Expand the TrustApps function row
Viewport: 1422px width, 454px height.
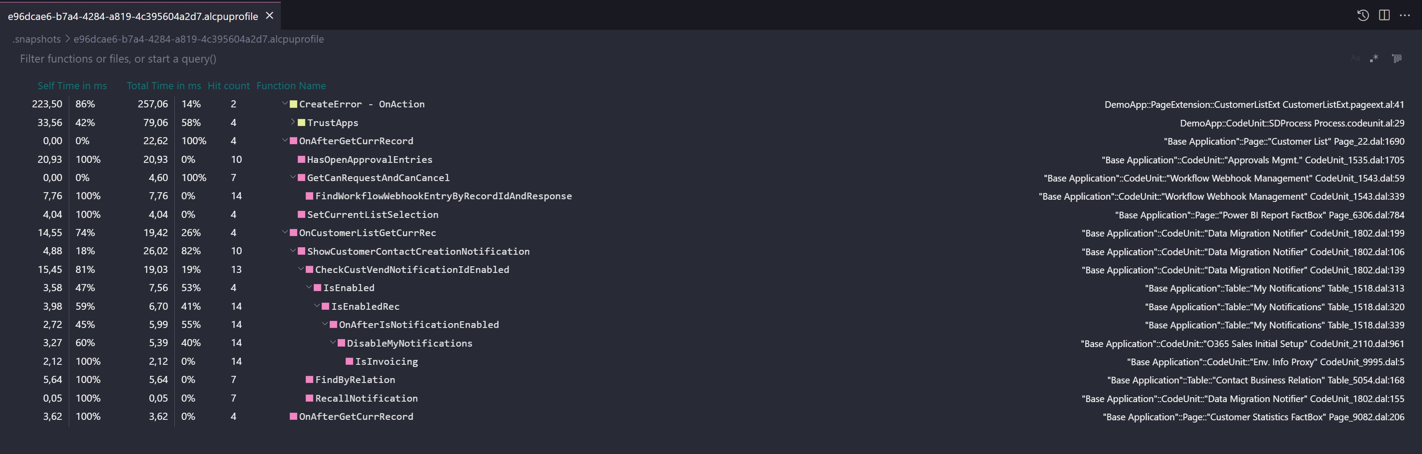coord(293,122)
